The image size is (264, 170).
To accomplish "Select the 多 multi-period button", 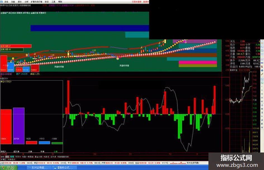I will tap(262, 120).
